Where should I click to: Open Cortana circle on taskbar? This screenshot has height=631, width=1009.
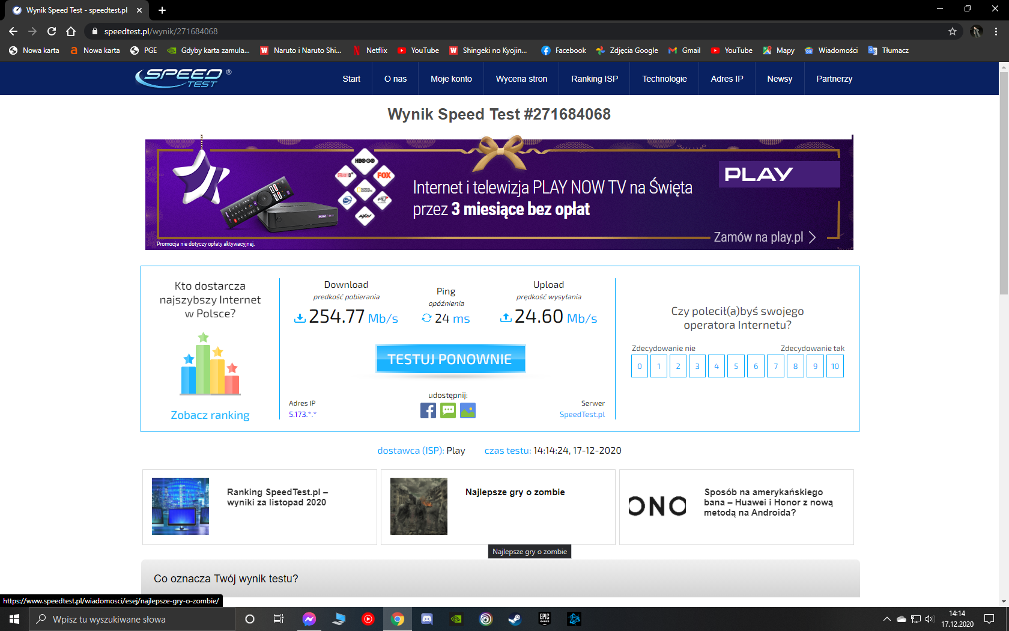pyautogui.click(x=250, y=619)
